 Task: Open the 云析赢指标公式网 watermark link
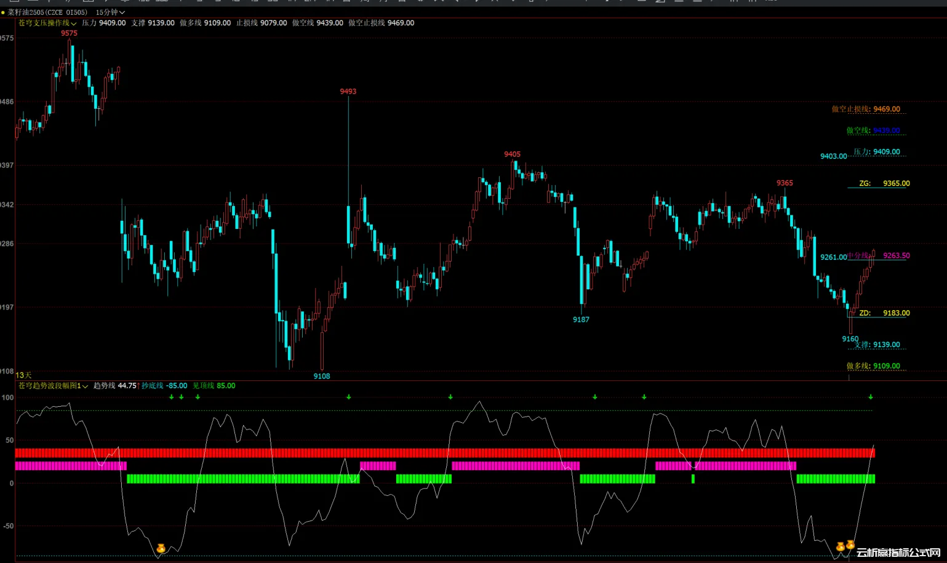pyautogui.click(x=898, y=553)
